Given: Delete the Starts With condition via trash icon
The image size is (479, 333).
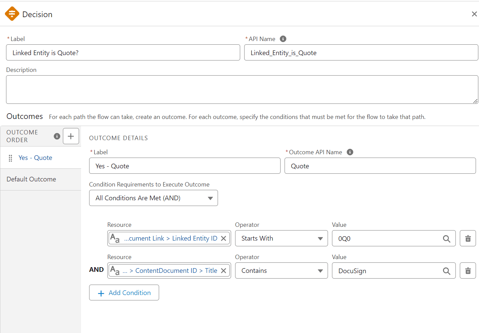Looking at the screenshot, I should [x=468, y=238].
